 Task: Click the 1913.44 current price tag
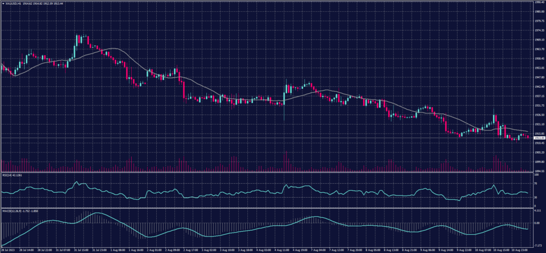(538, 137)
